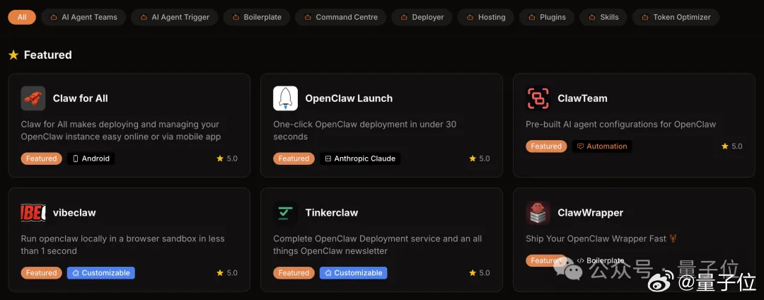Viewport: 764px width, 300px height.
Task: Click the Customizable tag on vibeclaw
Action: (x=101, y=272)
